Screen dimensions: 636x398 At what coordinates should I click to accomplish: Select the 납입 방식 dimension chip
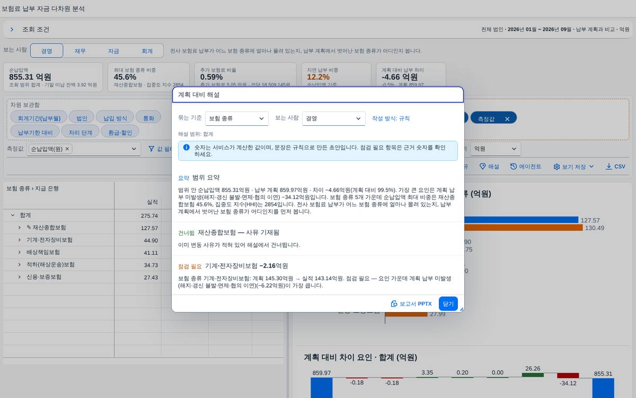click(x=115, y=118)
